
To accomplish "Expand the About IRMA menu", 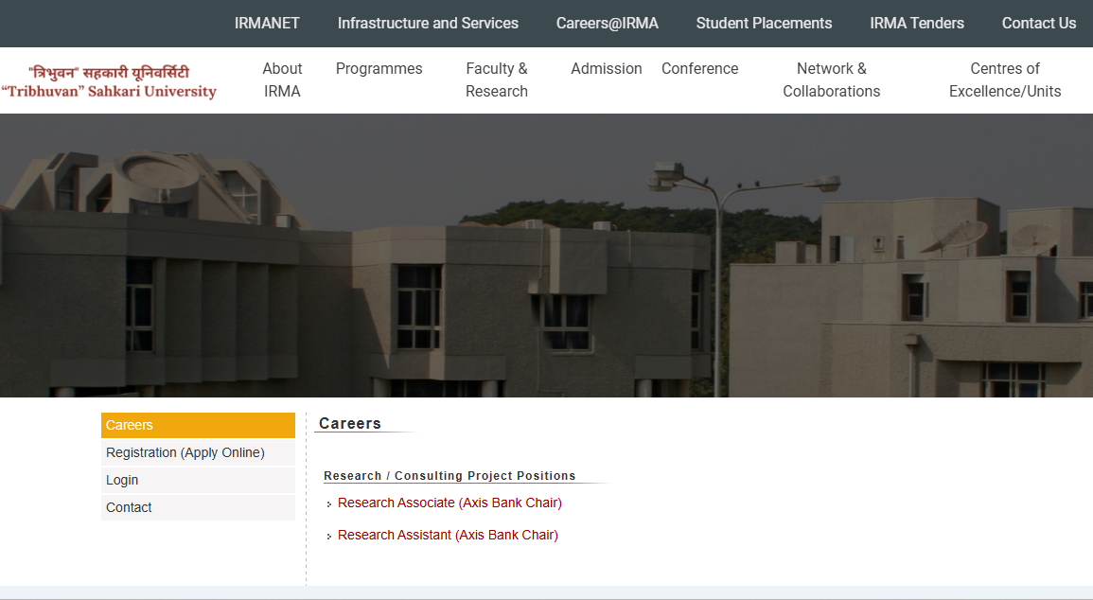I will [x=282, y=80].
